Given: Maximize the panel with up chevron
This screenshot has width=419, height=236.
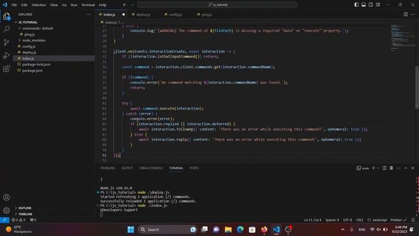Looking at the screenshot, I should pyautogui.click(x=406, y=168).
